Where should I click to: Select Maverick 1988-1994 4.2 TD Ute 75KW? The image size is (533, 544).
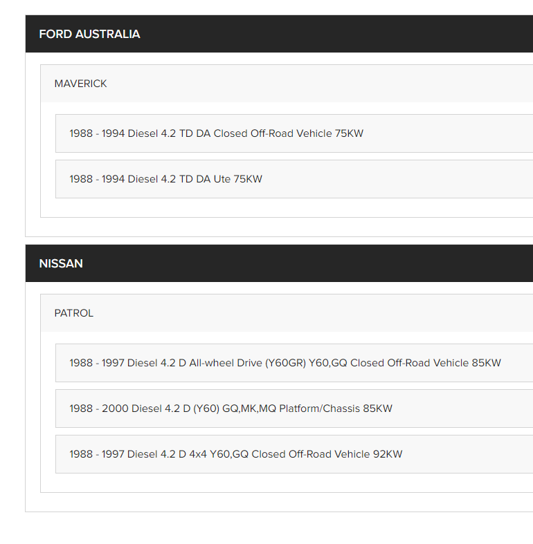coord(165,179)
